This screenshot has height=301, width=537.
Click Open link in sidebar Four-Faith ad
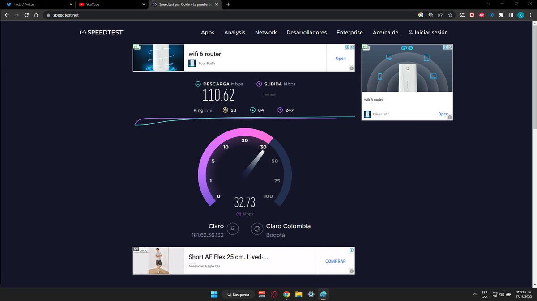click(443, 114)
